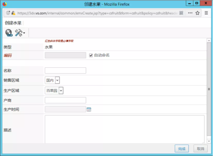The width and height of the screenshot is (213, 156).
Task: Expand the 生产区域 dropdown
Action: 54,90
